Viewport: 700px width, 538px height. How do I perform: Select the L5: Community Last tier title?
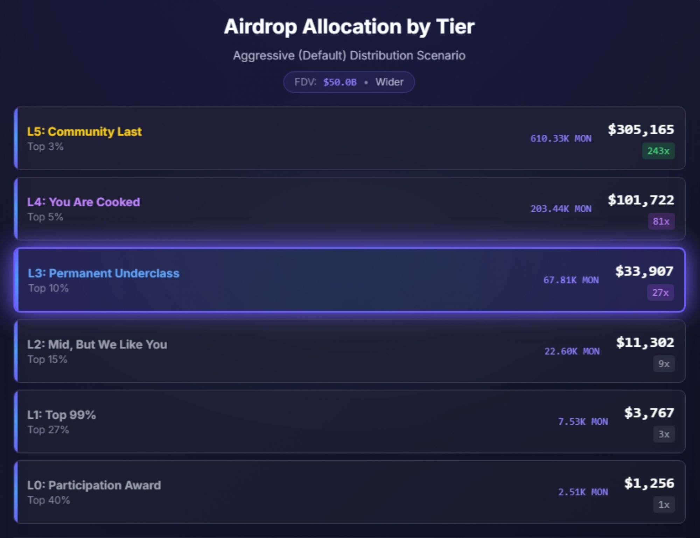pos(84,132)
